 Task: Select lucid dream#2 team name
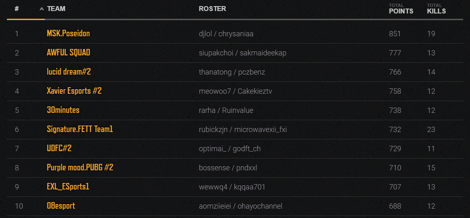point(68,72)
